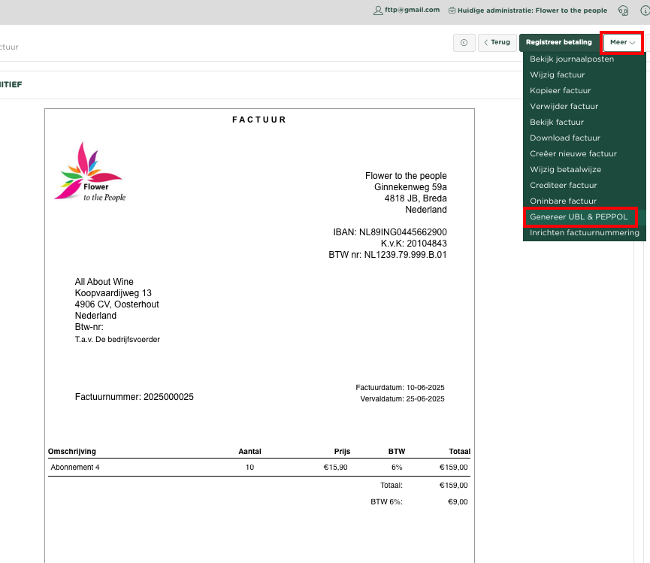650x563 pixels.
Task: Go back with the Terug button
Action: pos(497,43)
